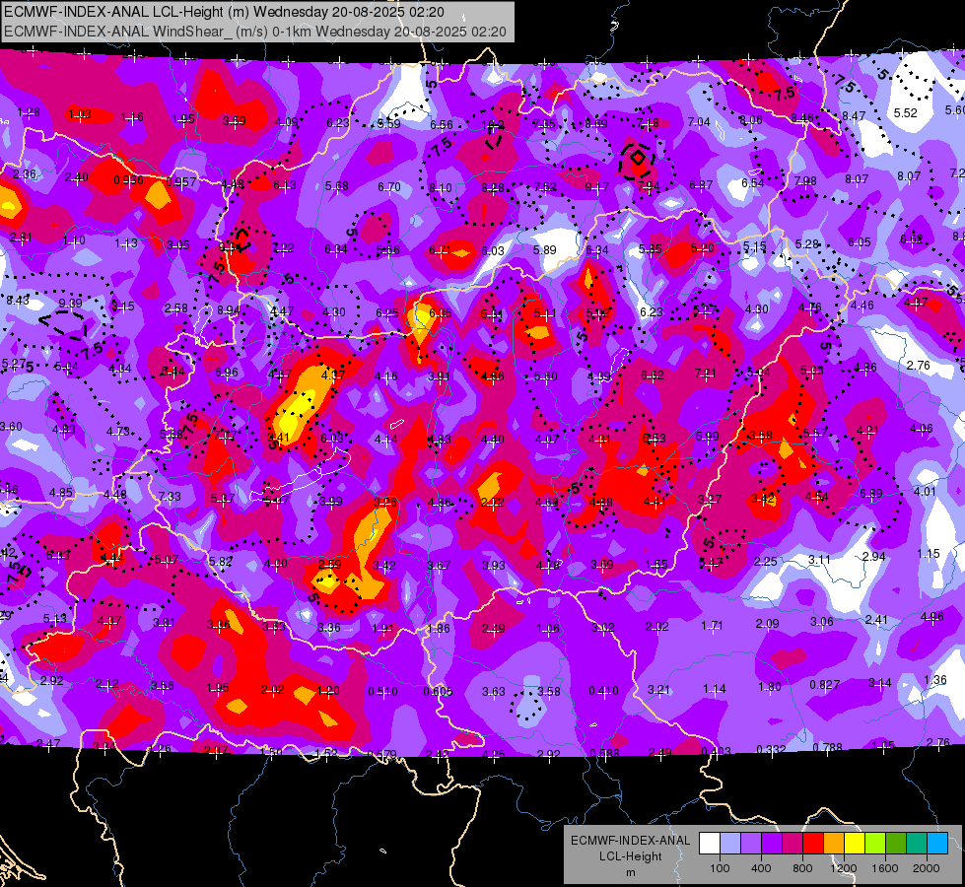This screenshot has height=887, width=965.
Task: Select the grid value 9.17
Action: (597, 186)
